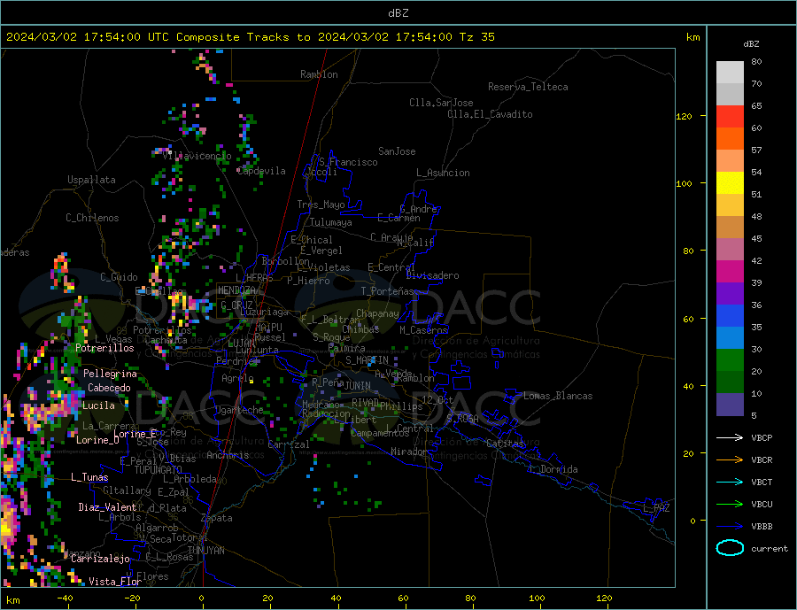
Task: Click the 'SanJose' place label
Action: pos(397,151)
